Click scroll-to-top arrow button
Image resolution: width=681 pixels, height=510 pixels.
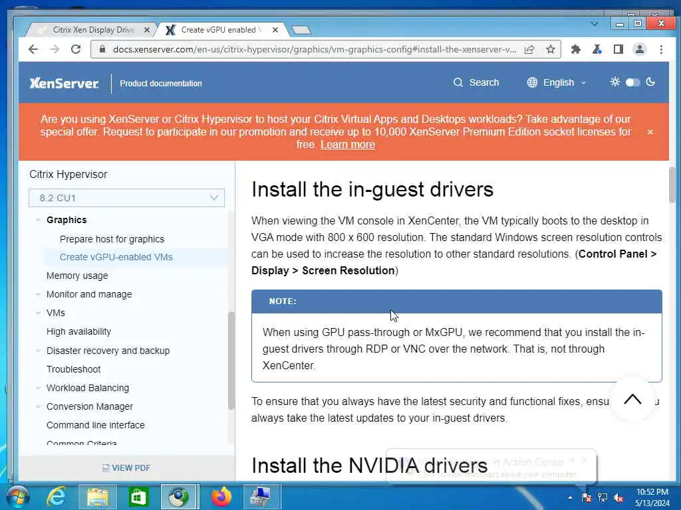pyautogui.click(x=632, y=399)
